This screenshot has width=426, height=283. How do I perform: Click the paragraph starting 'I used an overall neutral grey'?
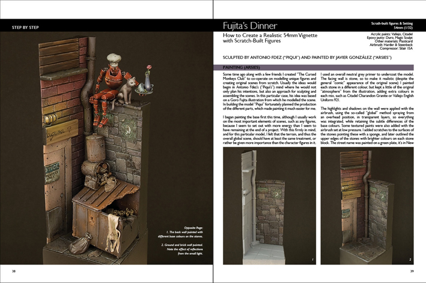tap(367, 87)
